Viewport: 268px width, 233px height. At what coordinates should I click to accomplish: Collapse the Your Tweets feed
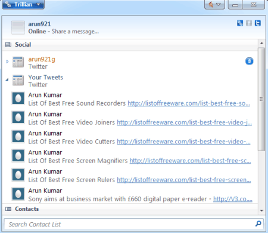pyautogui.click(x=7, y=79)
